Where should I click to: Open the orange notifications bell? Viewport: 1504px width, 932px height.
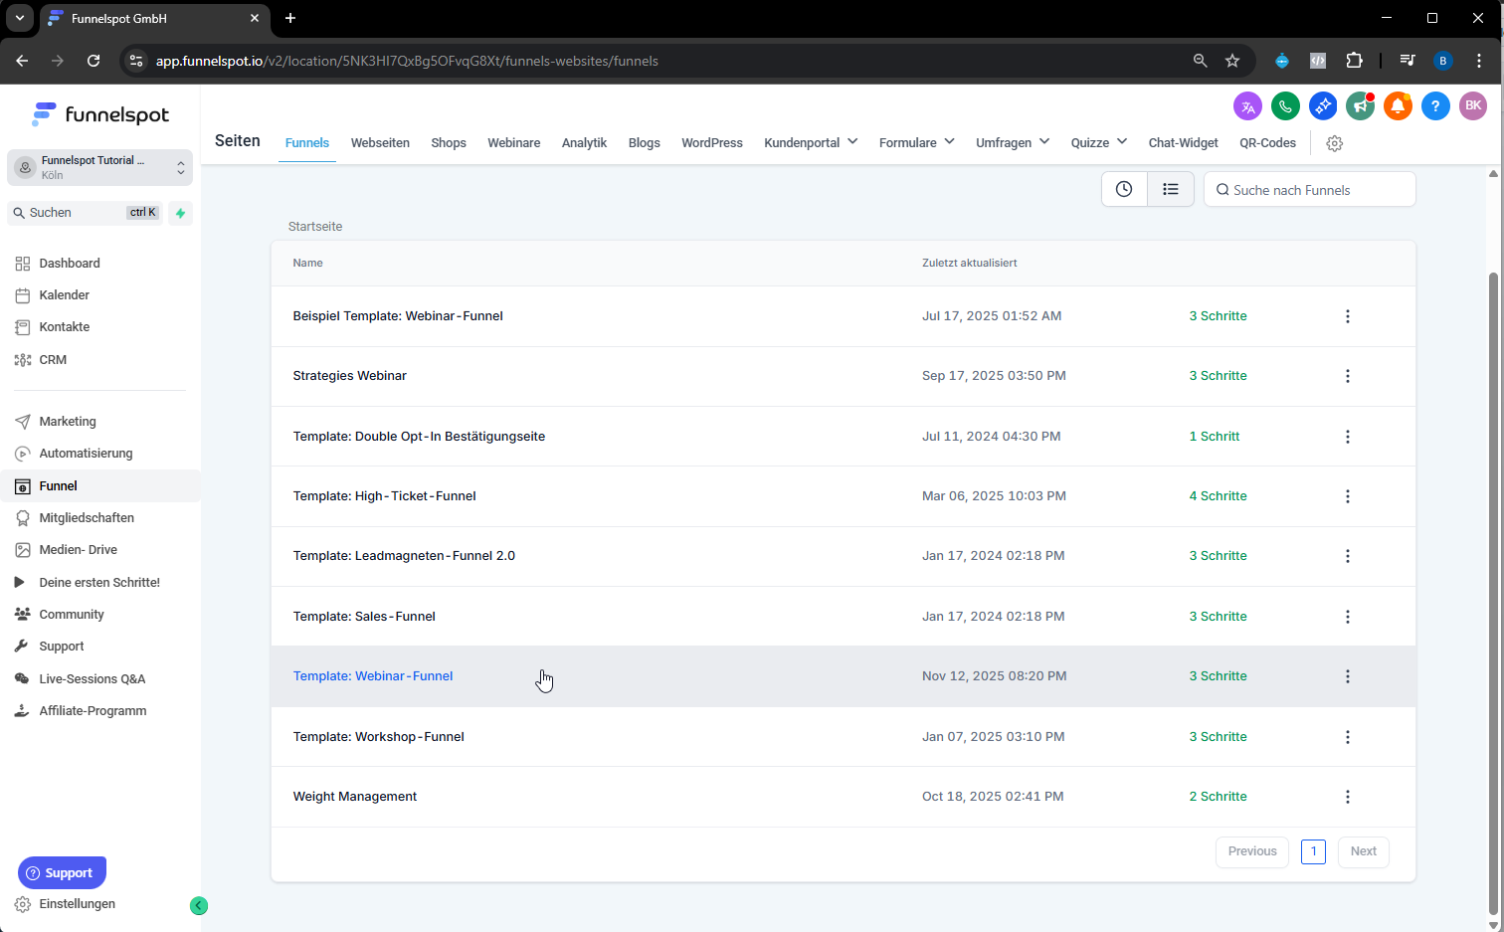click(x=1398, y=105)
